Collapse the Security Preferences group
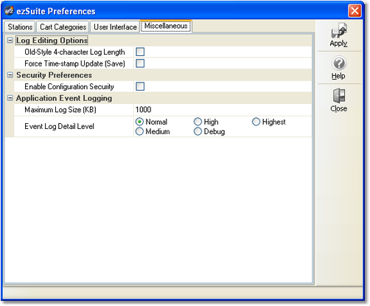This screenshot has width=370, height=306. [10, 75]
